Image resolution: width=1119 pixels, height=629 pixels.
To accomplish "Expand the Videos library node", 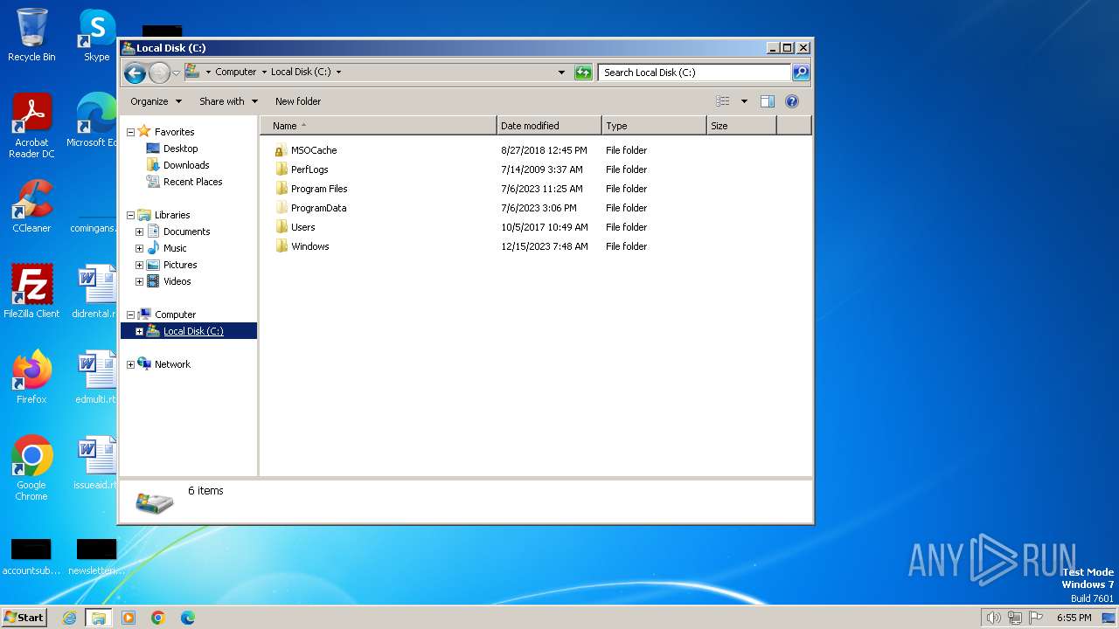I will 139,281.
